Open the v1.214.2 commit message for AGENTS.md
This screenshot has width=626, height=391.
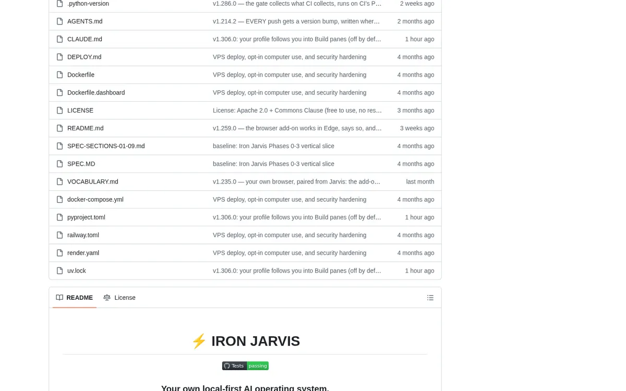[296, 21]
